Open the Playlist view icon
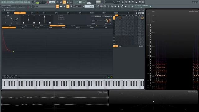The height and width of the screenshot is (112, 199). click(98, 6)
